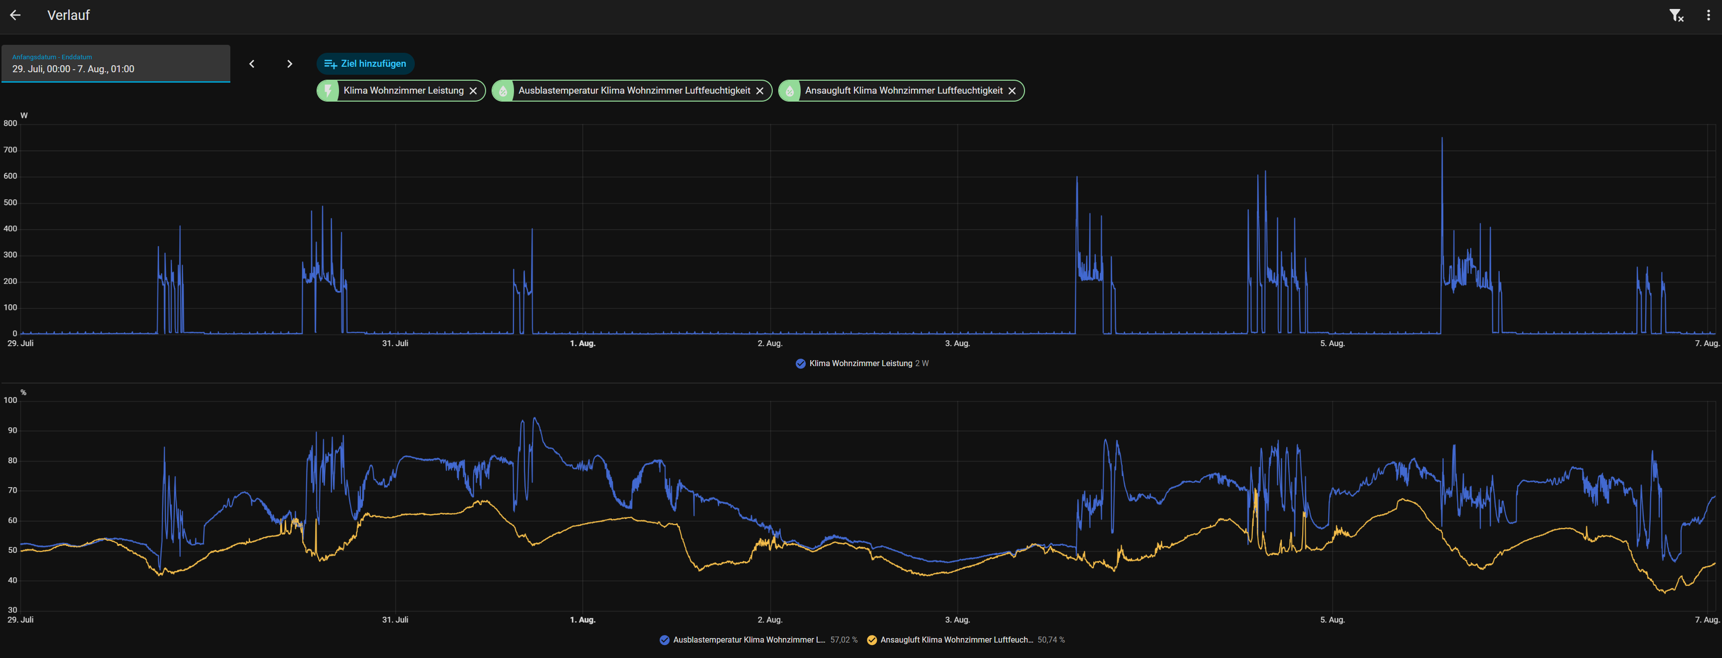Click the humidity icon on Ausblastemperatur chip
This screenshot has height=658, width=1722.
(x=503, y=91)
